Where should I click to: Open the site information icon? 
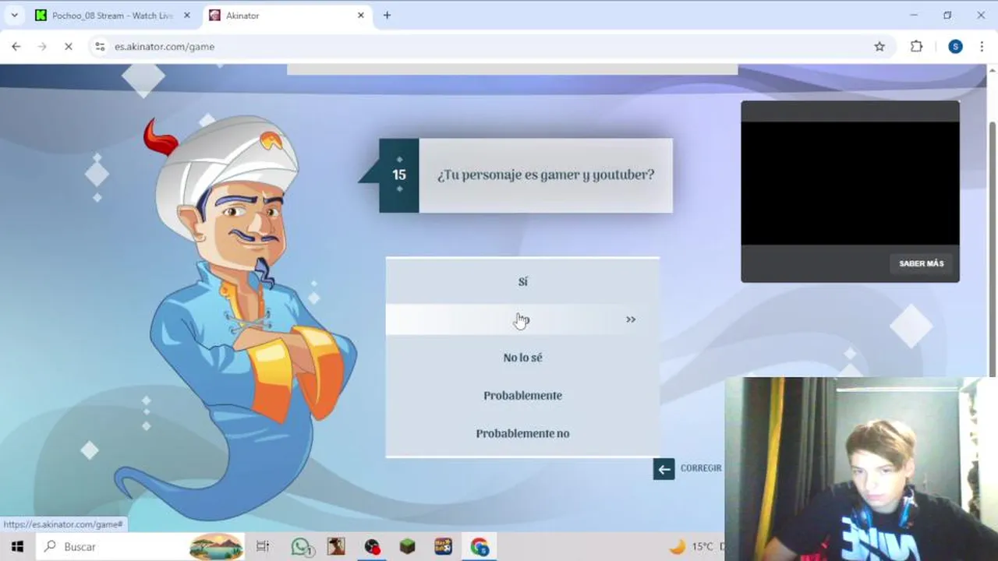(x=99, y=47)
